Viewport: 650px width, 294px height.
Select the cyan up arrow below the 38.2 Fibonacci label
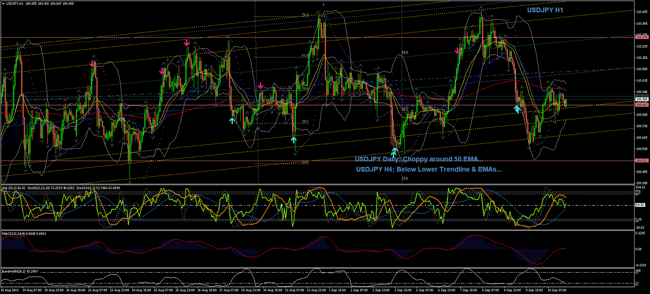click(x=294, y=139)
